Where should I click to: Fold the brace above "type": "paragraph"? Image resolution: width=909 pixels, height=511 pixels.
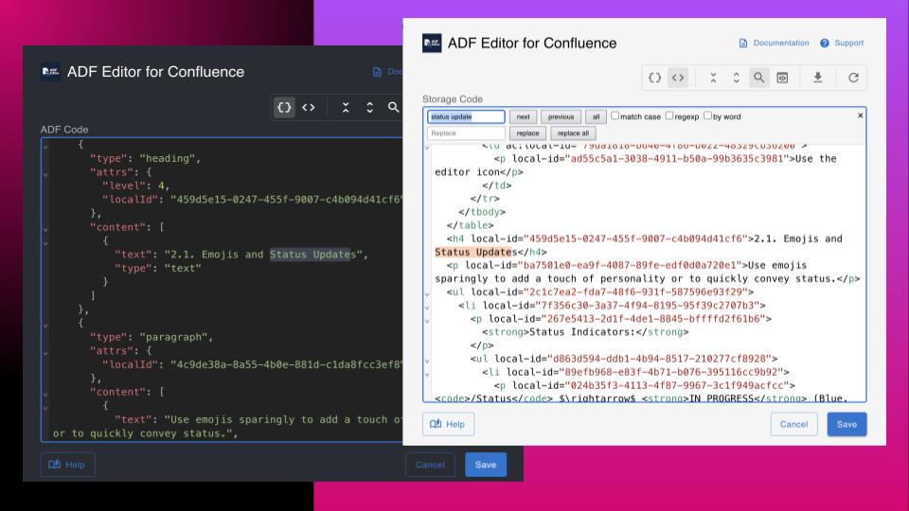[x=45, y=326]
